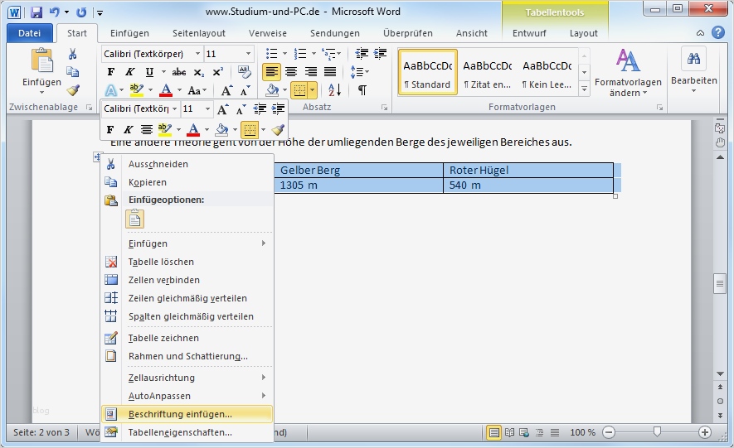Apply yellow text highlight in the ribbon
This screenshot has width=734, height=448.
[137, 90]
